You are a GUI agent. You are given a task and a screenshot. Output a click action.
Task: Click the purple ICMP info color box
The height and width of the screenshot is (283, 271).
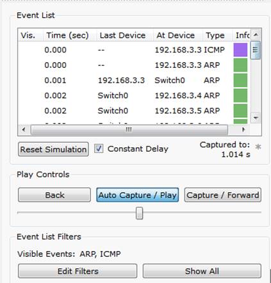pyautogui.click(x=240, y=50)
